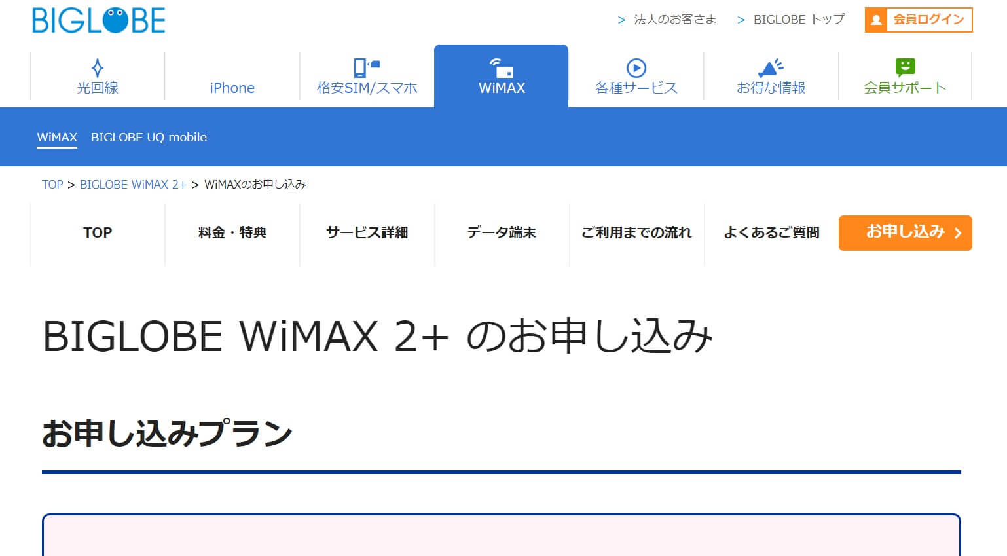Image resolution: width=1007 pixels, height=556 pixels.
Task: Open データ端末 menu item
Action: pyautogui.click(x=502, y=232)
